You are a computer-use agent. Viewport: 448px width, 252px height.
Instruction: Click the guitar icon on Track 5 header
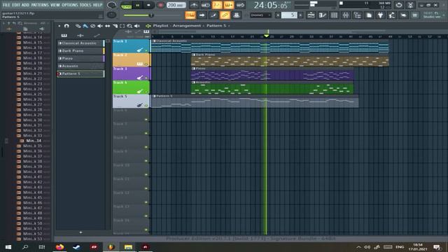point(139,105)
